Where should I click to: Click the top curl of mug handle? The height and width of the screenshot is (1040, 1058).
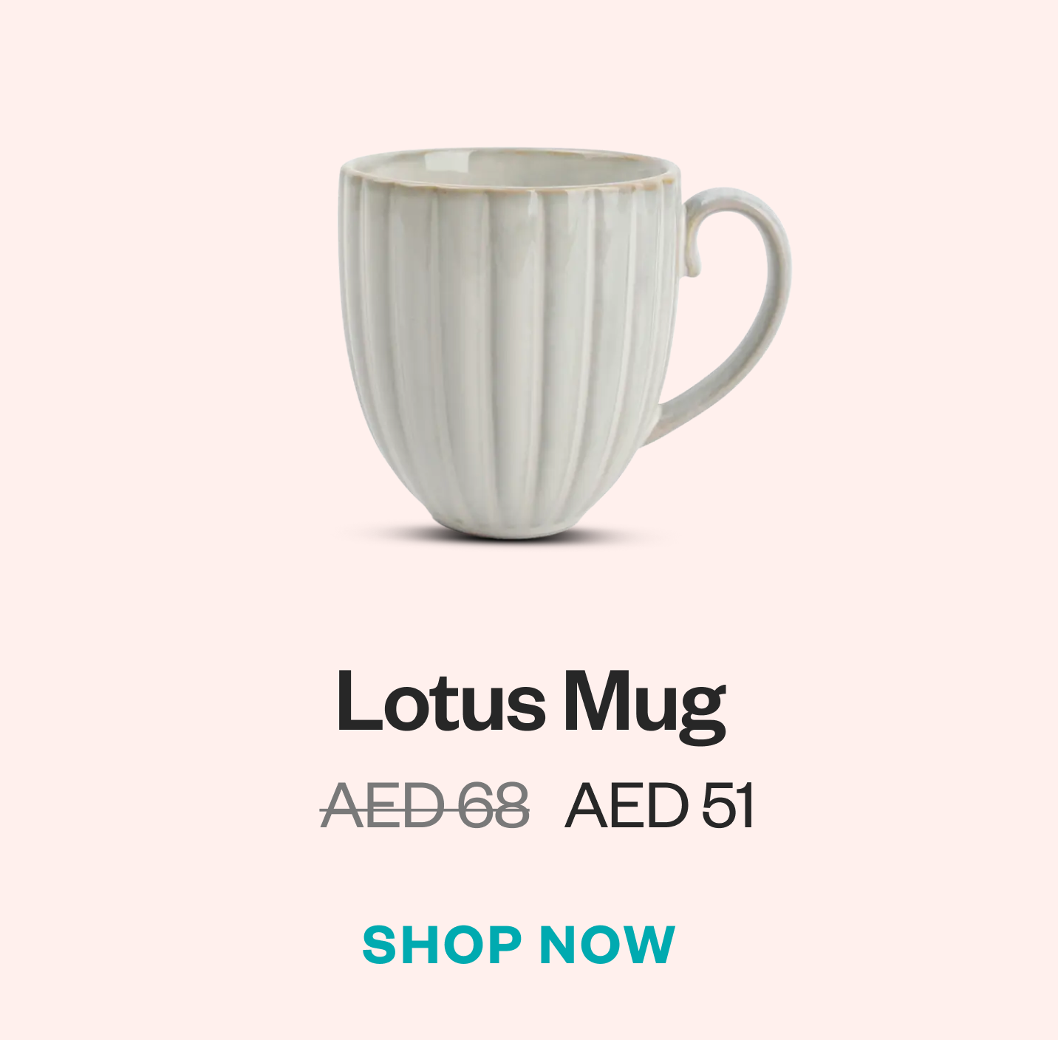(x=692, y=251)
